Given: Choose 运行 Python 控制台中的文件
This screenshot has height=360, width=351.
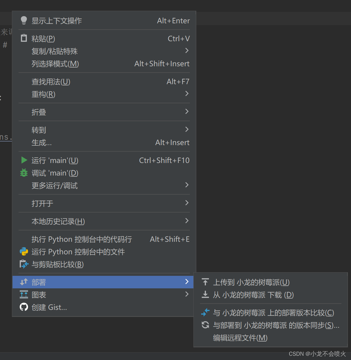Looking at the screenshot, I should point(104,252).
